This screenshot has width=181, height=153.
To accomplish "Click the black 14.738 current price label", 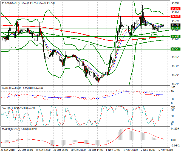I will tap(175, 25).
